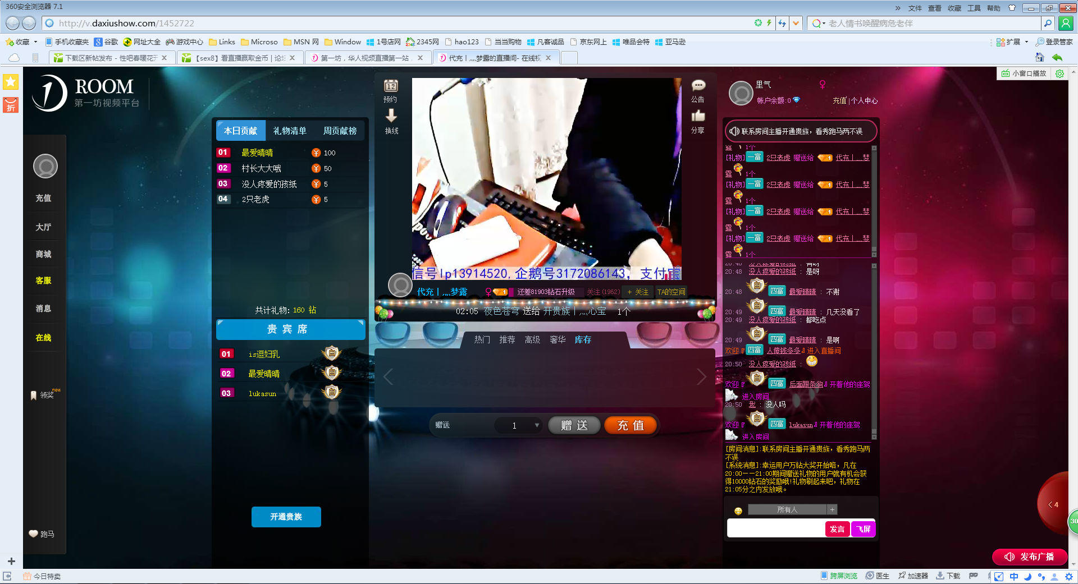Click the gift message scrollbar in upper chat
The image size is (1078, 584).
pyautogui.click(x=874, y=201)
